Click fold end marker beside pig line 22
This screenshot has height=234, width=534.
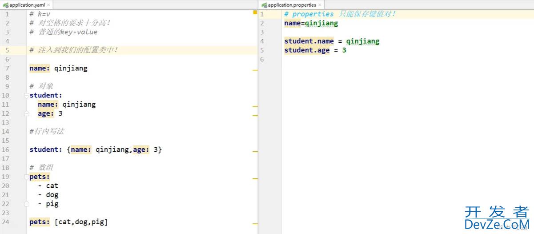[x=27, y=204]
